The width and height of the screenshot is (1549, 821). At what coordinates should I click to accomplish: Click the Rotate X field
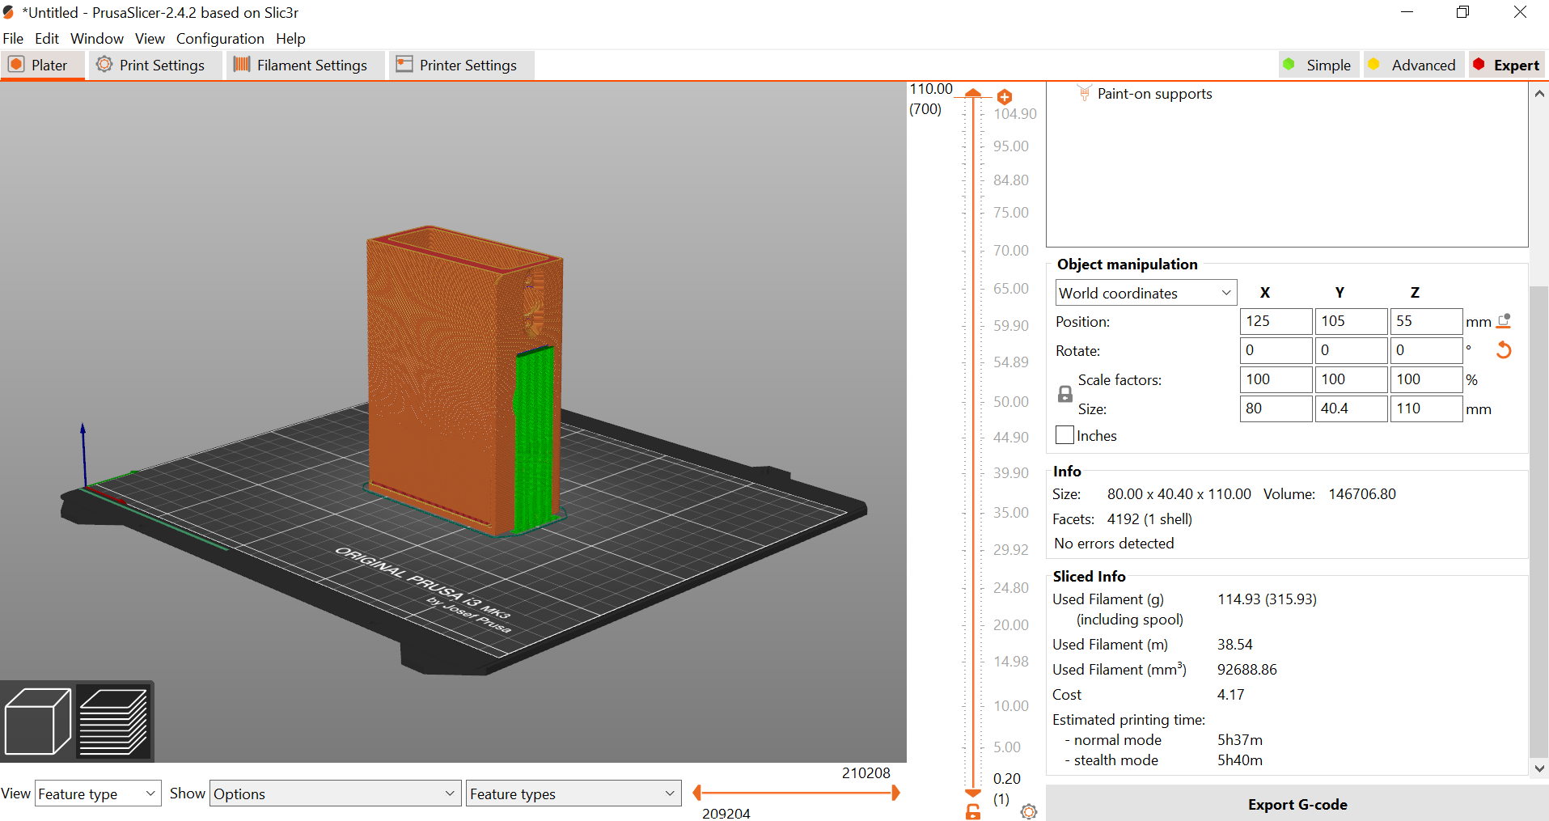click(x=1276, y=350)
